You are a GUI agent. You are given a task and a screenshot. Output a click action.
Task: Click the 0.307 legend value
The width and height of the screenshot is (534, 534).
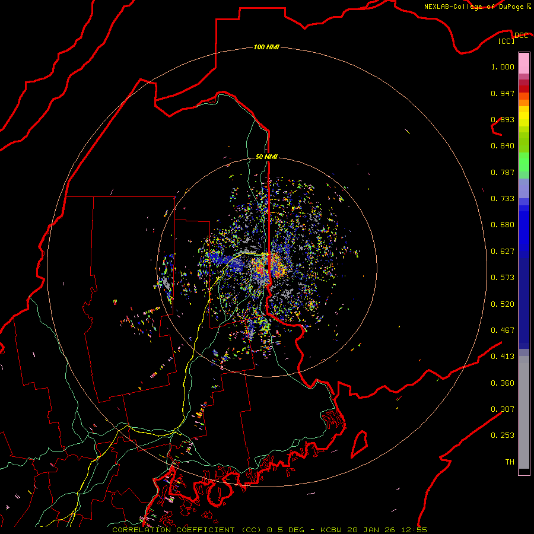point(503,409)
